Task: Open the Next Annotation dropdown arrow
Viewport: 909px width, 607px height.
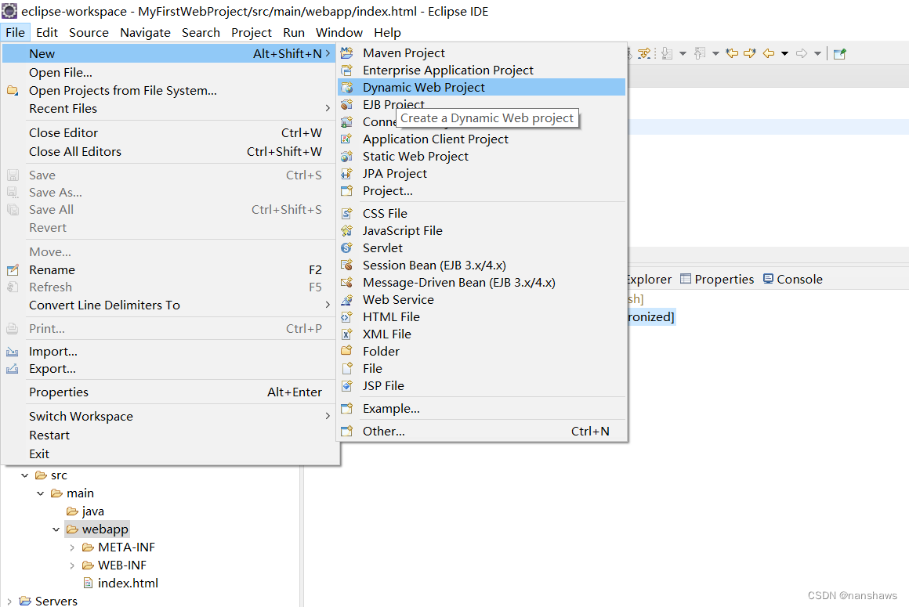Action: (683, 54)
